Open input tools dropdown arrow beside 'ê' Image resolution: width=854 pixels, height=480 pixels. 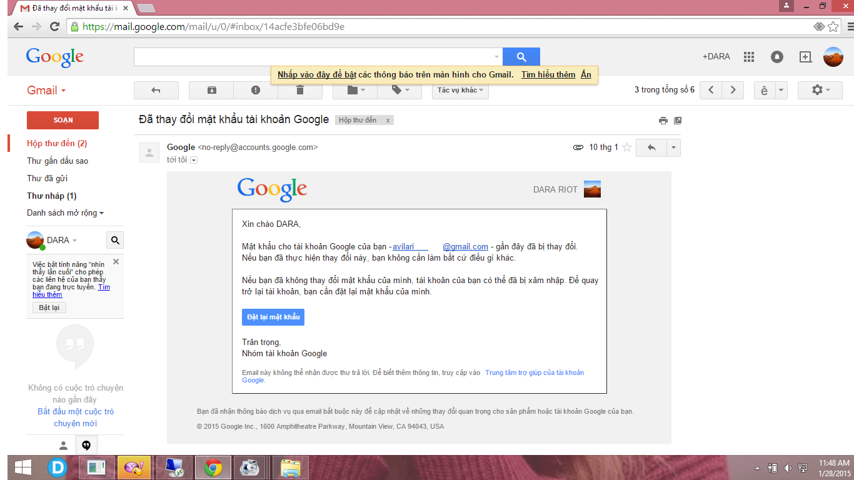[781, 90]
